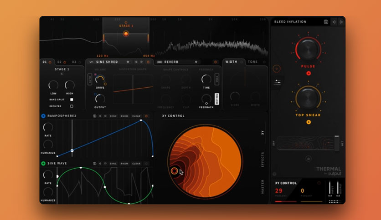Image resolution: width=381 pixels, height=220 pixels.
Task: Click the lock icon below dry/wet slider
Action: [x=309, y=159]
